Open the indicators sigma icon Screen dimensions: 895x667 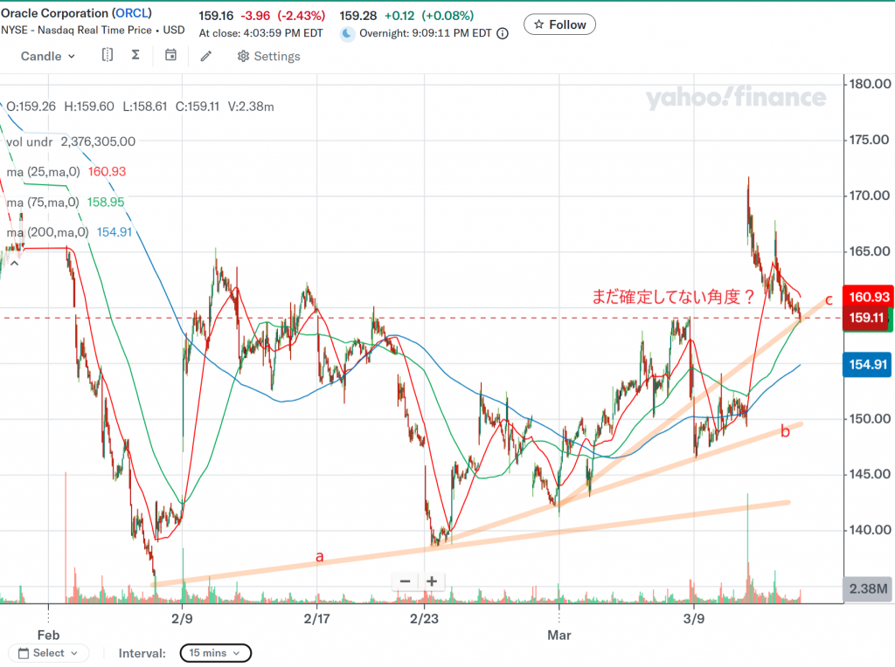click(135, 56)
